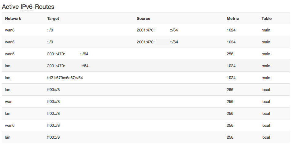293x146 pixels.
Task: Click metric 1024 in the fd21 row
Action: click(231, 78)
